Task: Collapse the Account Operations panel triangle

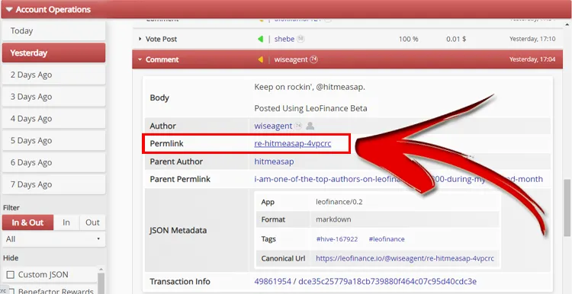Action: [x=9, y=9]
